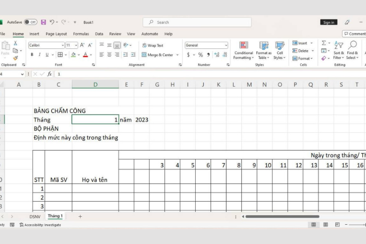
Task: Select the Cut scissors icon
Action: (15, 43)
